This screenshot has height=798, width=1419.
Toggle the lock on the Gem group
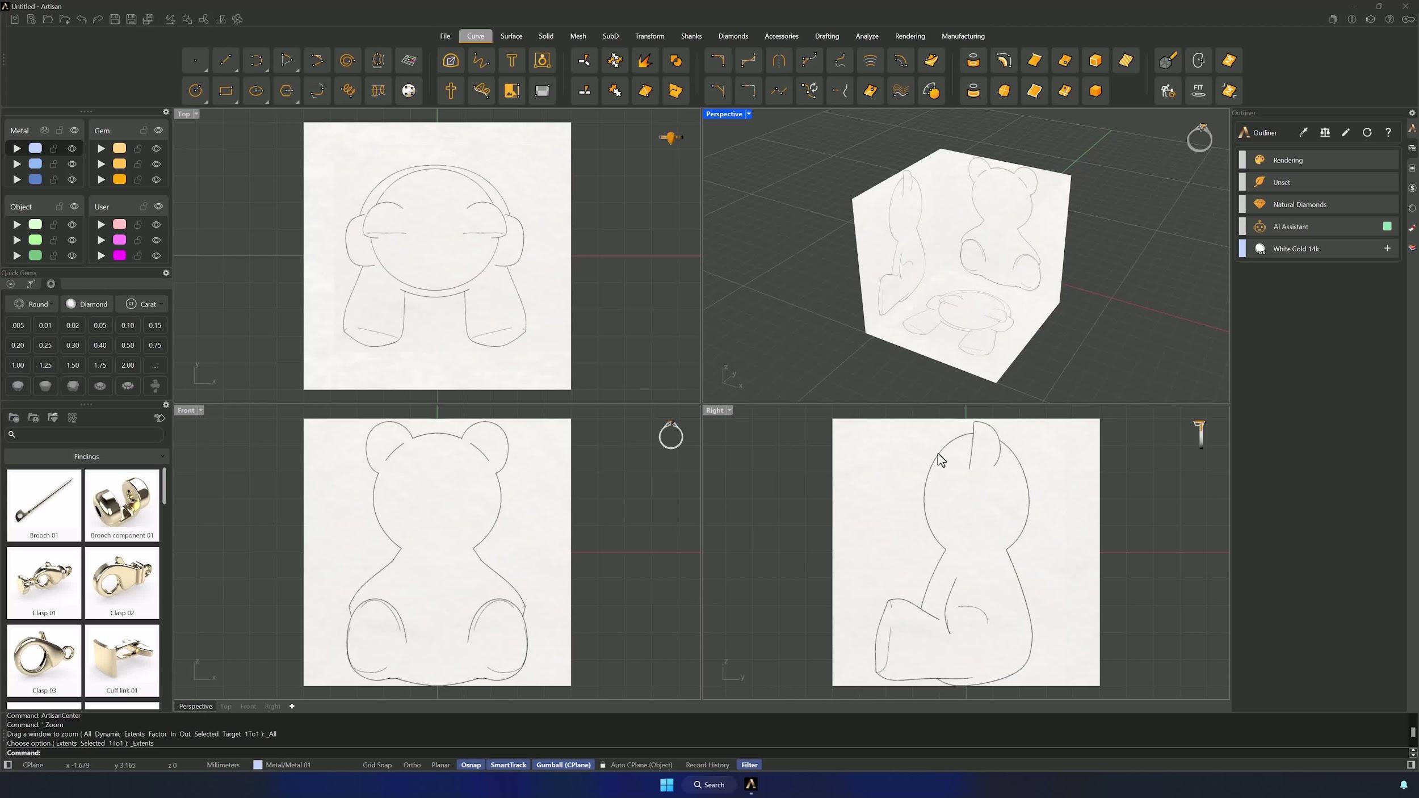tap(144, 131)
